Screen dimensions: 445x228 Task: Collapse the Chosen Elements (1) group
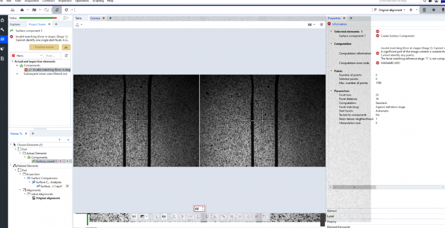(11, 145)
